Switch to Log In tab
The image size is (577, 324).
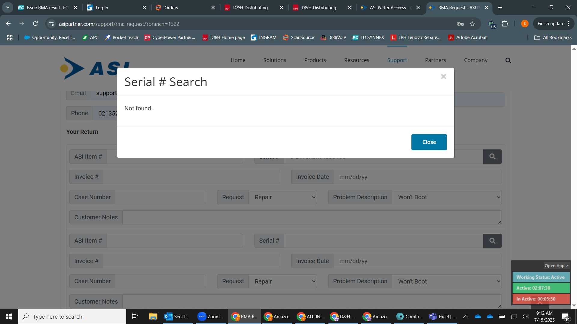[117, 7]
